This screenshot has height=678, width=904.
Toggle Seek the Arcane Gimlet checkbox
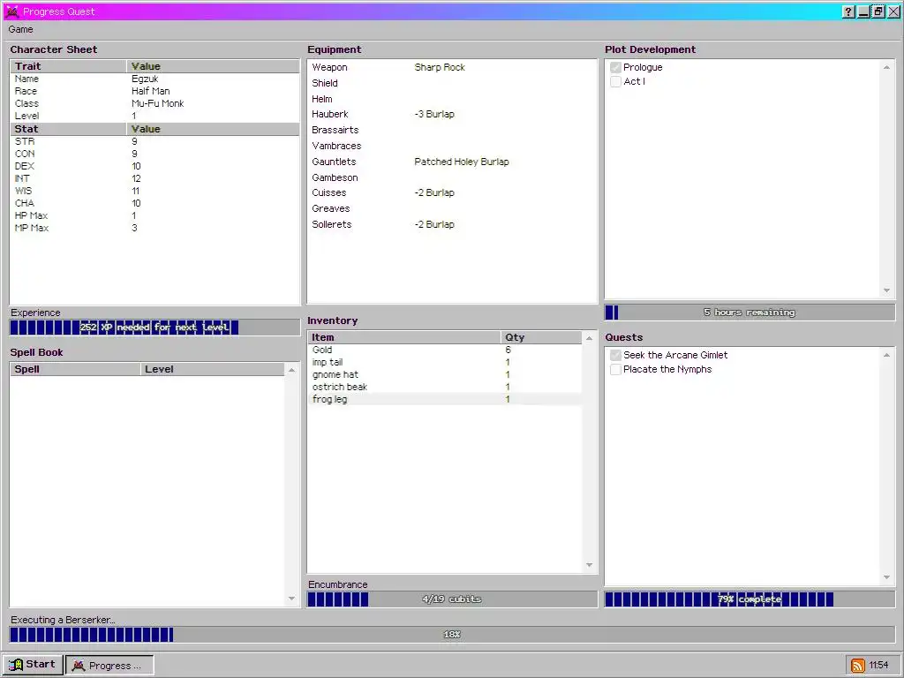tap(615, 355)
